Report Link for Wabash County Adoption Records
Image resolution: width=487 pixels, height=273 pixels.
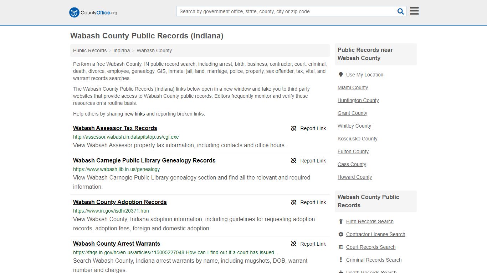[x=313, y=202]
